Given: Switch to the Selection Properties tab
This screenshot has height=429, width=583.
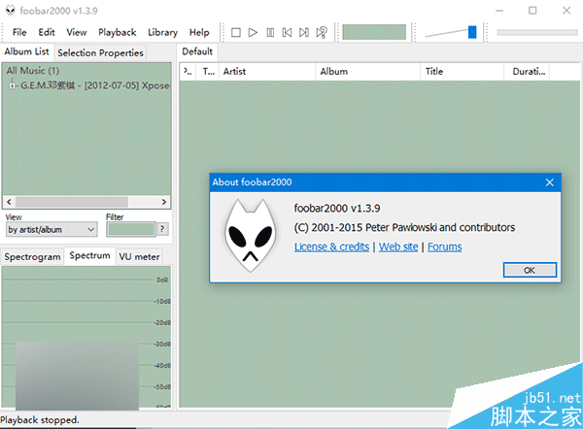Looking at the screenshot, I should (100, 52).
